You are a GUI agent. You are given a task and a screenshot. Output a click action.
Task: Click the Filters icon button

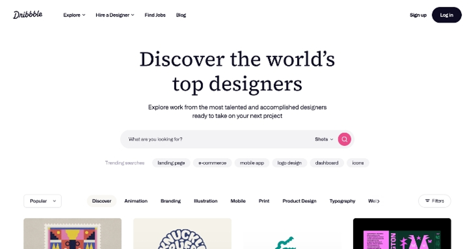click(434, 201)
